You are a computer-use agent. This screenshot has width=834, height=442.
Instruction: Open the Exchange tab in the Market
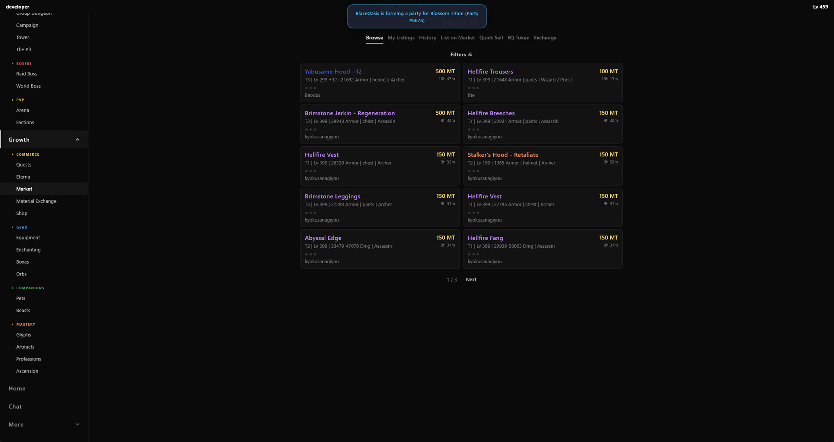tap(545, 38)
